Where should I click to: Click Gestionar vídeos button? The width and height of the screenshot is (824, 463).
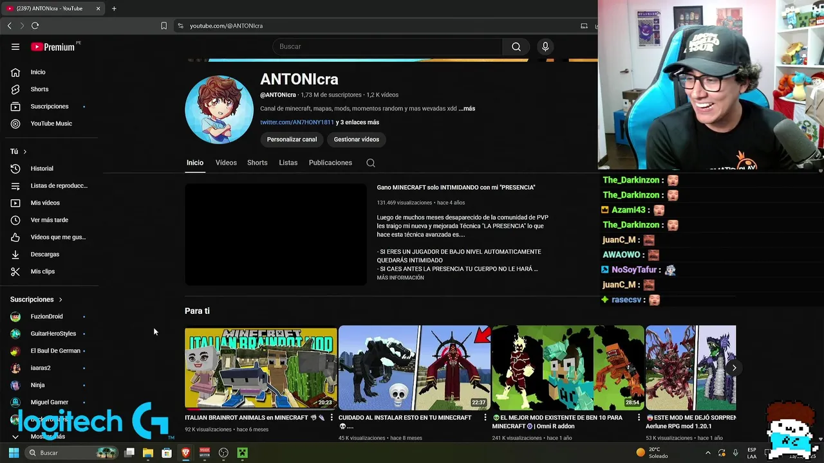click(357, 140)
